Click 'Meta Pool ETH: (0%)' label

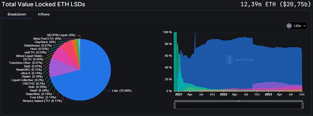coord(47,38)
